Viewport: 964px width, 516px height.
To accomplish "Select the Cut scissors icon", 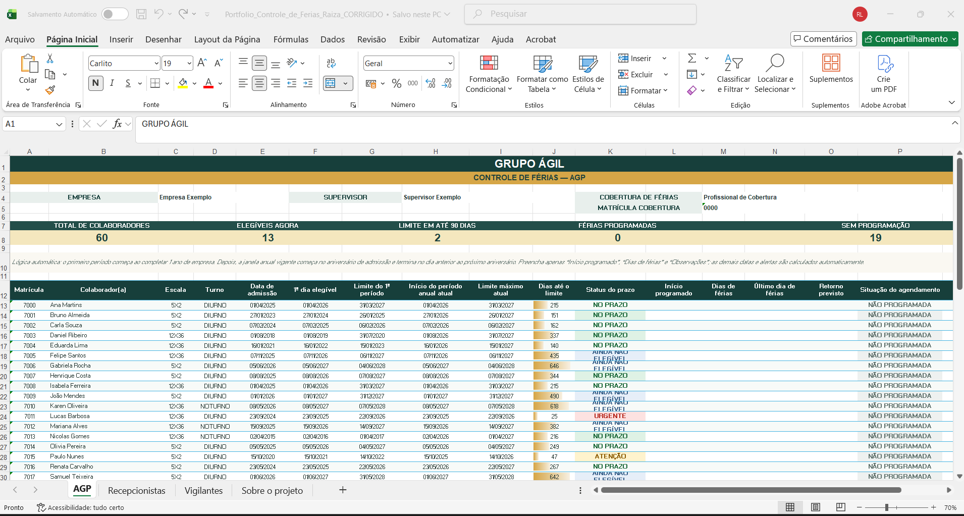I will click(50, 59).
